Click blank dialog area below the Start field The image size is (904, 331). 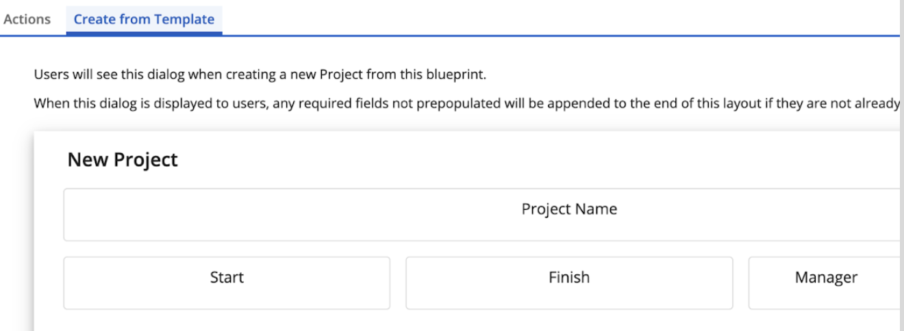[227, 320]
